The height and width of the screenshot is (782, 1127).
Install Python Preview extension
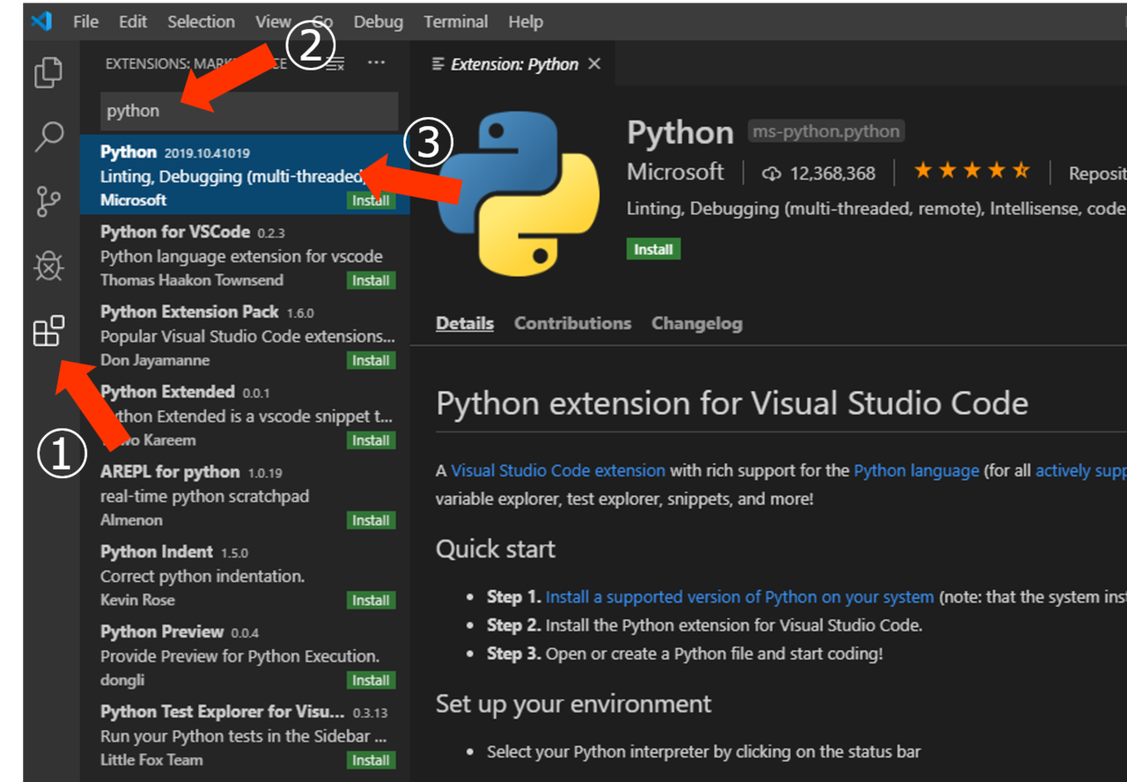[371, 681]
